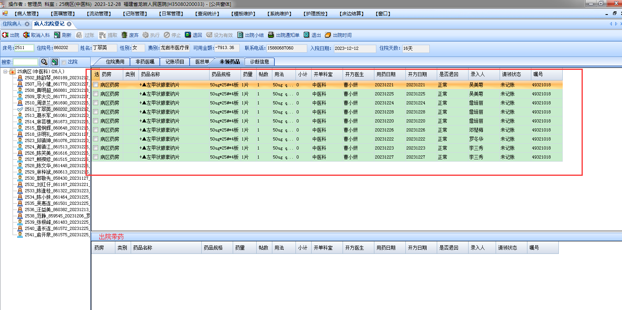Tick the checkbox for the 20231223 medication row
The width and height of the screenshot is (622, 310).
click(96, 148)
